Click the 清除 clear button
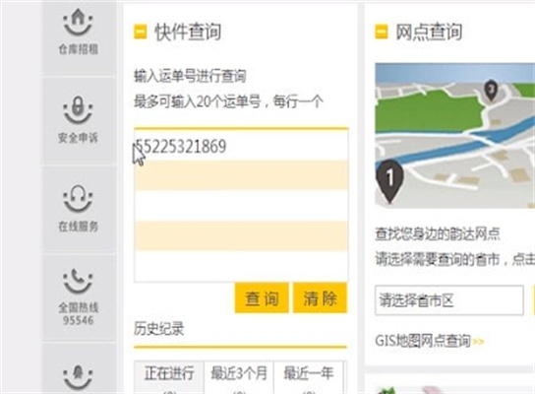Viewport: 535px width, 394px height. pos(320,298)
